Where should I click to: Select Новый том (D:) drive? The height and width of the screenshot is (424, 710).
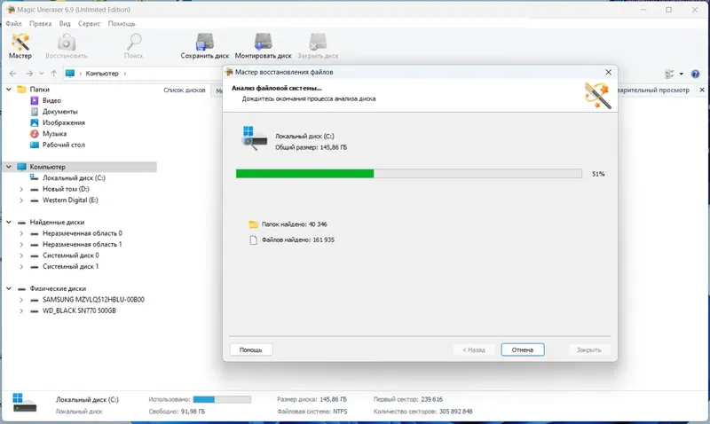pyautogui.click(x=65, y=189)
